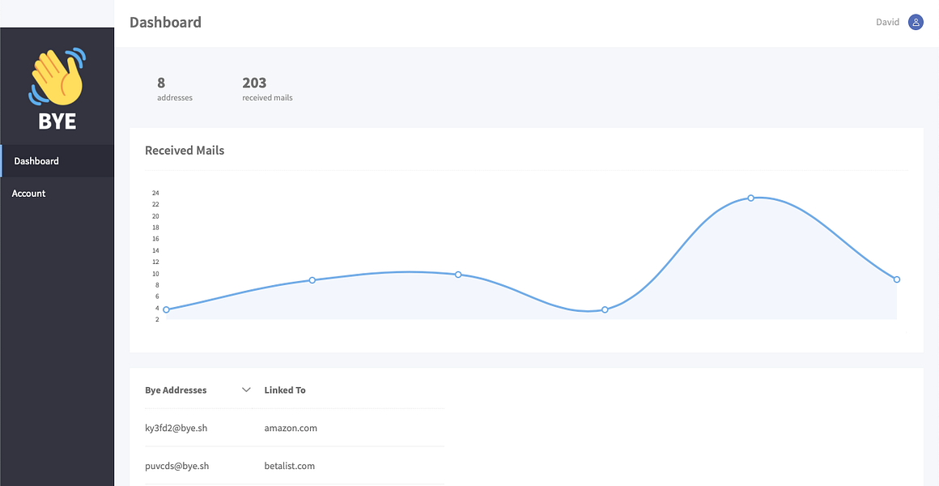Image resolution: width=939 pixels, height=486 pixels.
Task: Click the waving hand BYE logo
Action: [57, 88]
